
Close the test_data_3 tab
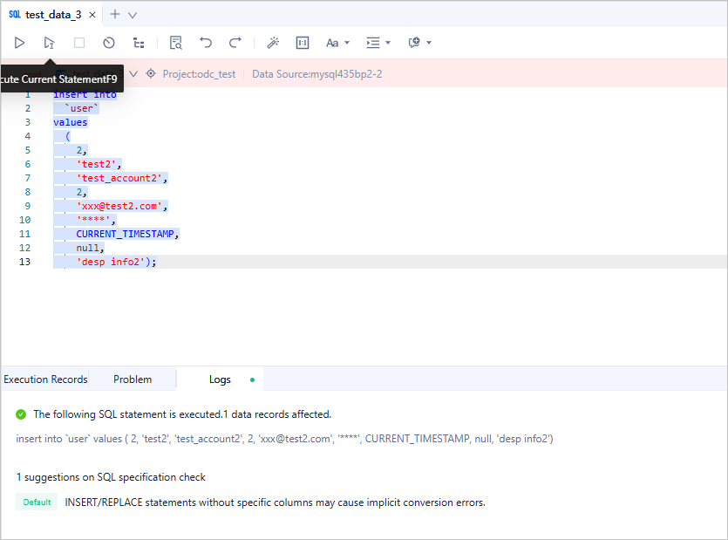(x=92, y=15)
